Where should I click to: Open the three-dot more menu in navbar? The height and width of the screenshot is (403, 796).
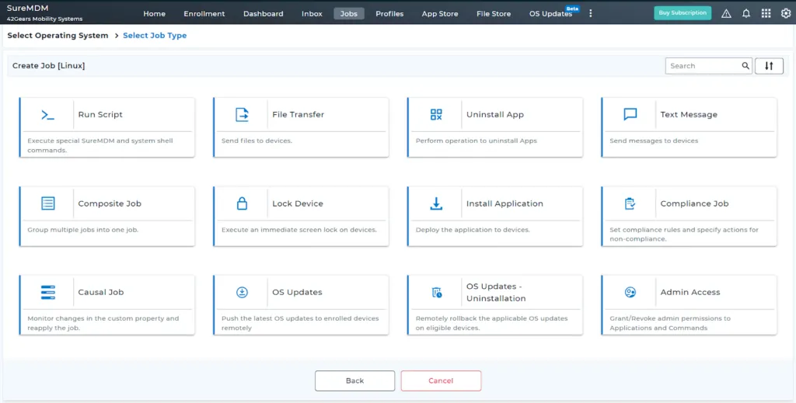[591, 14]
